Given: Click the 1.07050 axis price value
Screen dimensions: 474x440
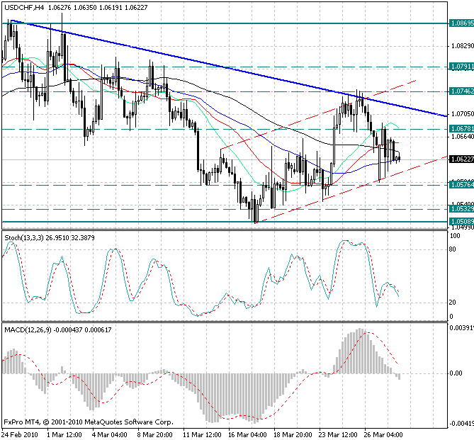Looking at the screenshot, I should pyautogui.click(x=462, y=114).
